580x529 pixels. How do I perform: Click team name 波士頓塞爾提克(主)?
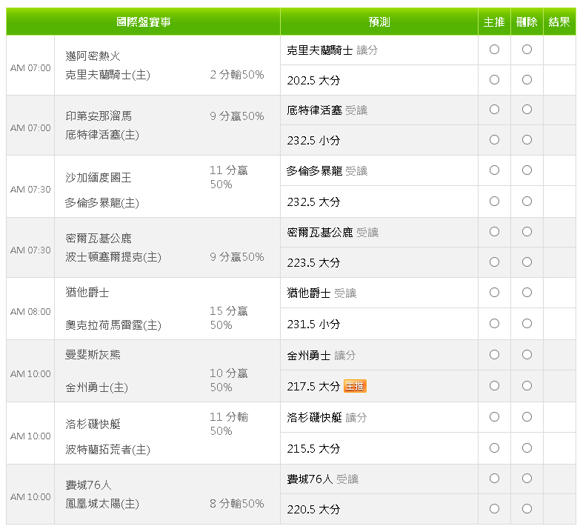tap(113, 257)
